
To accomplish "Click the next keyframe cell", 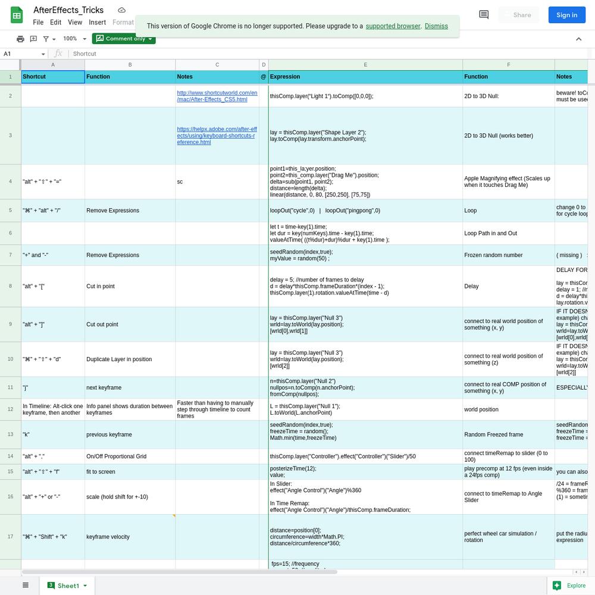I will 130,387.
